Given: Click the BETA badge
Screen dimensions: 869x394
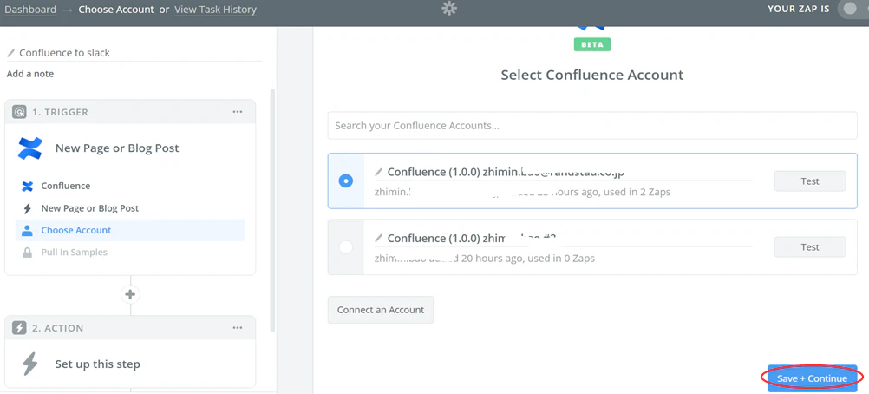Looking at the screenshot, I should coord(591,44).
